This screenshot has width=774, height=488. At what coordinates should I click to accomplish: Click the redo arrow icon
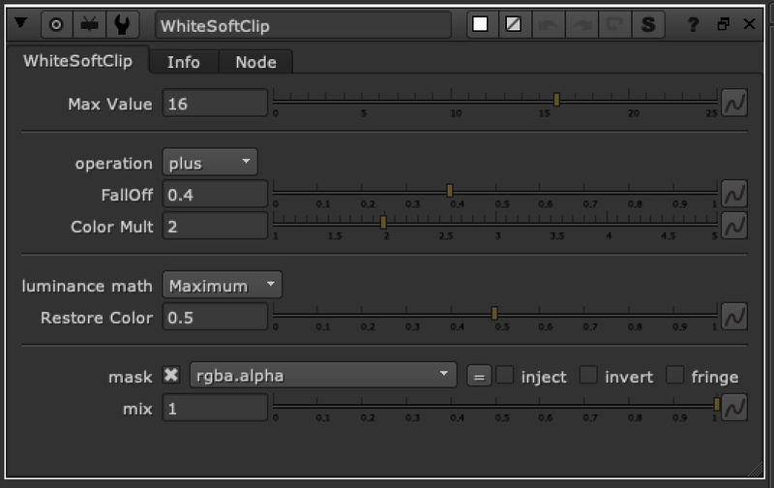[581, 25]
